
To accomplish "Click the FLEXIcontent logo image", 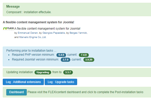I will point(9,29).
